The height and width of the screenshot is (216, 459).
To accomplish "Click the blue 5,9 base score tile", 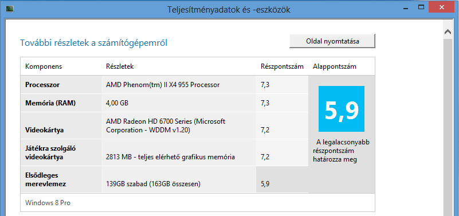I will coord(342,109).
